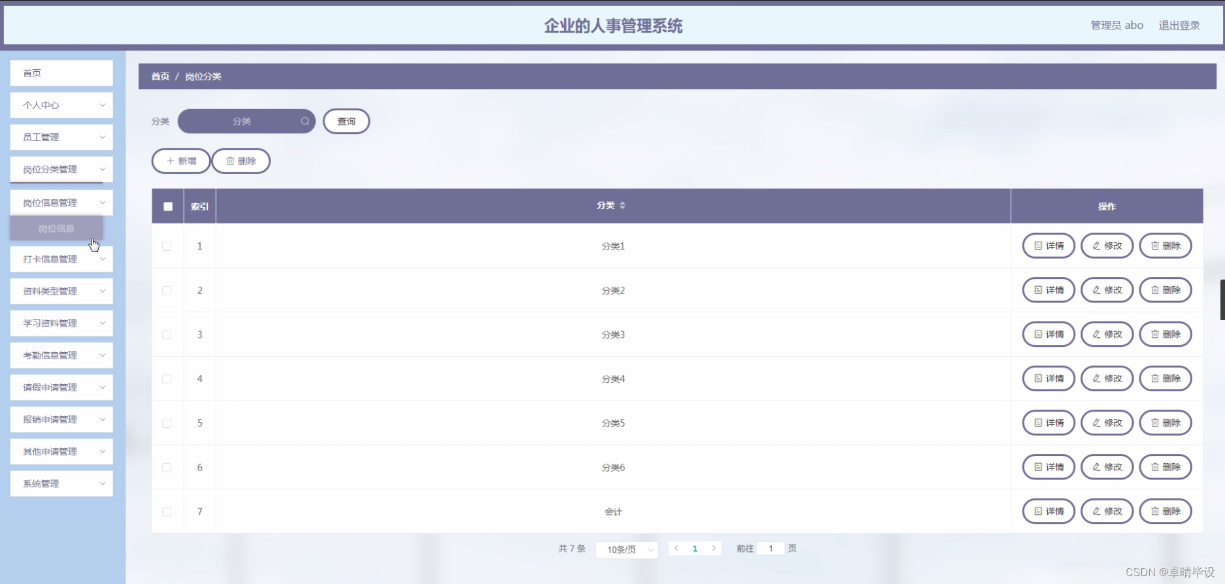Viewport: 1225px width, 584px height.
Task: Collapse 岗位信息管理 sidebar menu
Action: (x=61, y=203)
